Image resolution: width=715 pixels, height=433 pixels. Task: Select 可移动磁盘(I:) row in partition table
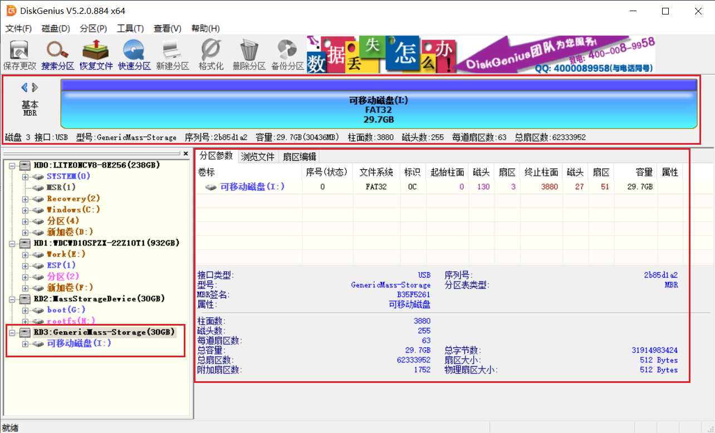(x=439, y=187)
